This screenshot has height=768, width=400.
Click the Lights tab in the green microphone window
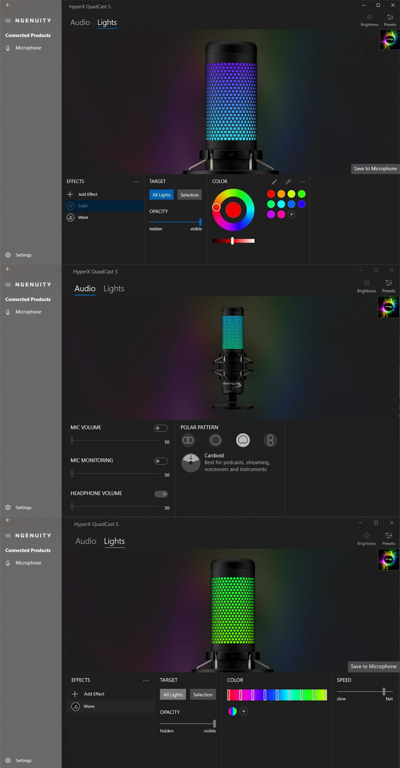(x=114, y=541)
